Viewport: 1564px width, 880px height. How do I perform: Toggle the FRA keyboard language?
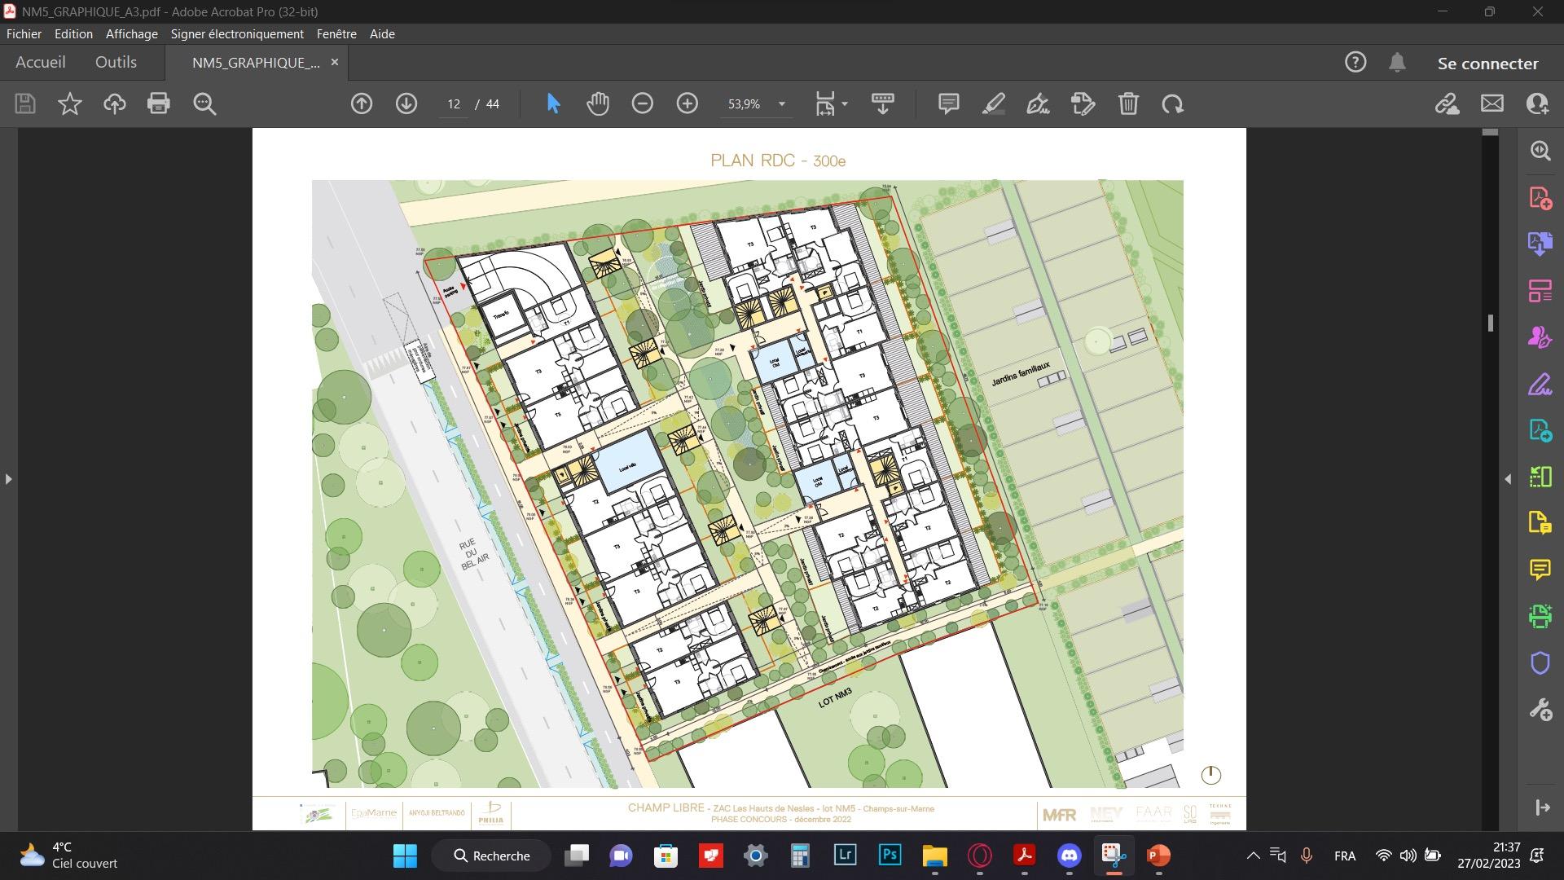[x=1345, y=856]
